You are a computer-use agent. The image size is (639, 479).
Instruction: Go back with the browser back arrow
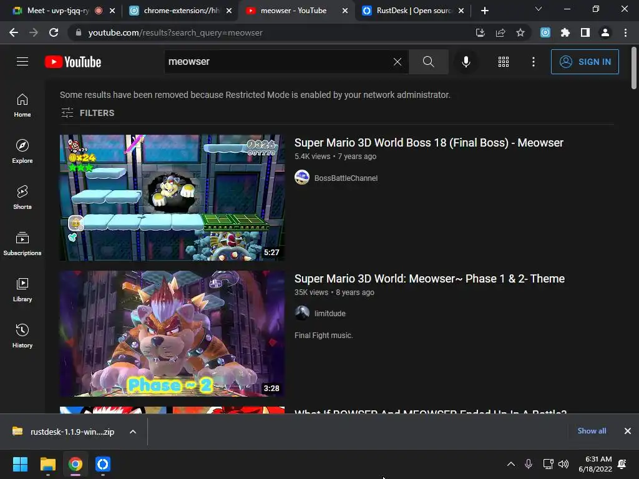pyautogui.click(x=14, y=32)
